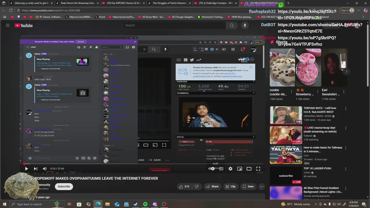
Task: Open options for 4K Blue Pink Fractal video
Action: tap(346, 188)
